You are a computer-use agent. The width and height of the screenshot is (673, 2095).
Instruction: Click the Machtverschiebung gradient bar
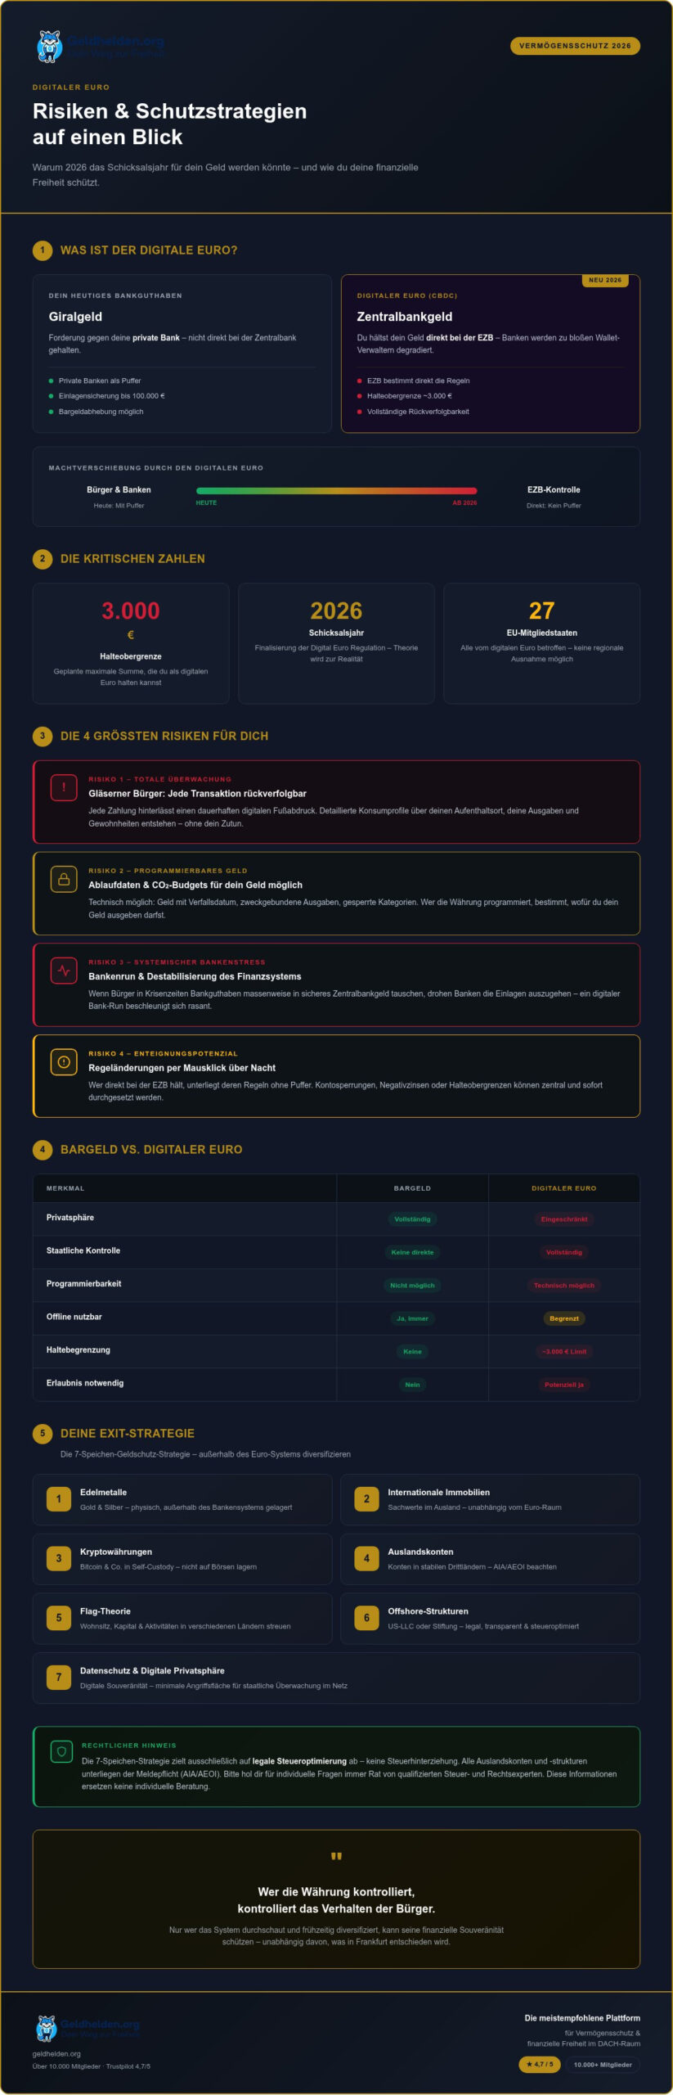[x=336, y=491]
